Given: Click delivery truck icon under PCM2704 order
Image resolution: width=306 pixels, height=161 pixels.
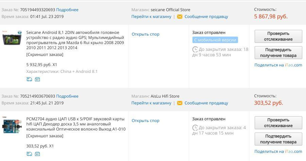Looking at the screenshot, I should (29, 154).
